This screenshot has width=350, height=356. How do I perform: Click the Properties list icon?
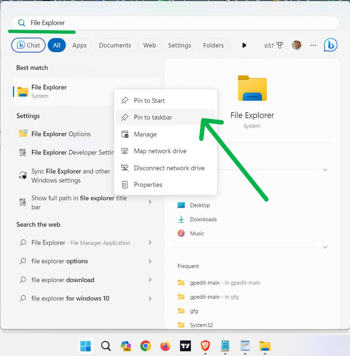pyautogui.click(x=125, y=184)
